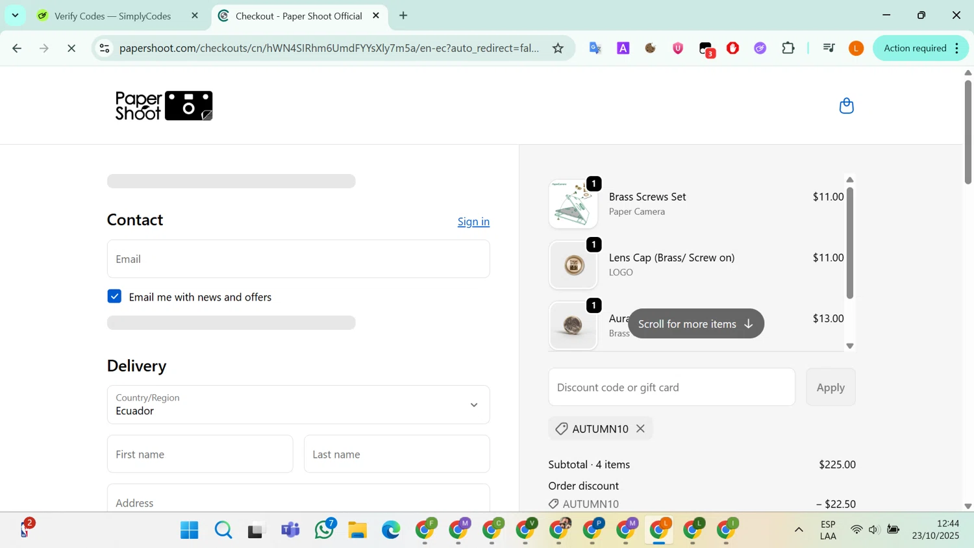The width and height of the screenshot is (974, 548).
Task: Open File Explorer from the taskbar
Action: pyautogui.click(x=358, y=530)
